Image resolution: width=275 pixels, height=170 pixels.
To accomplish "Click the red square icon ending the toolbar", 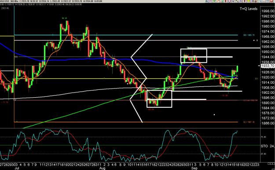I will [x=271, y=1].
